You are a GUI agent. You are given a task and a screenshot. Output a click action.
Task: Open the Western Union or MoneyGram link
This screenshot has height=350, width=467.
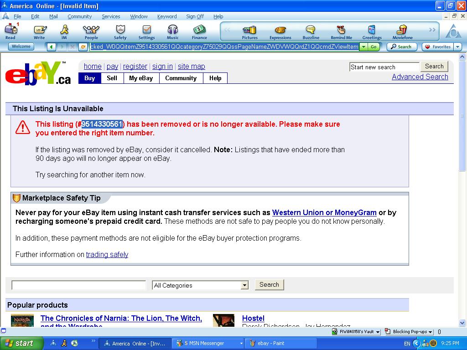324,212
